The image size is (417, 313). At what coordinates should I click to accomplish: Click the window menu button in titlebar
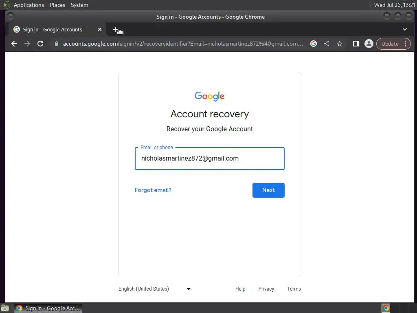coord(10,16)
